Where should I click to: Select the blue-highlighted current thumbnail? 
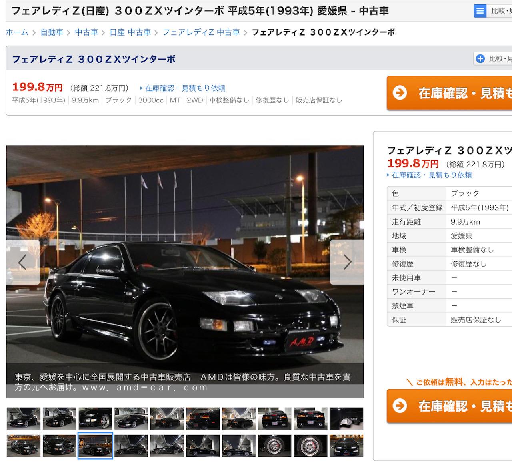click(95, 446)
